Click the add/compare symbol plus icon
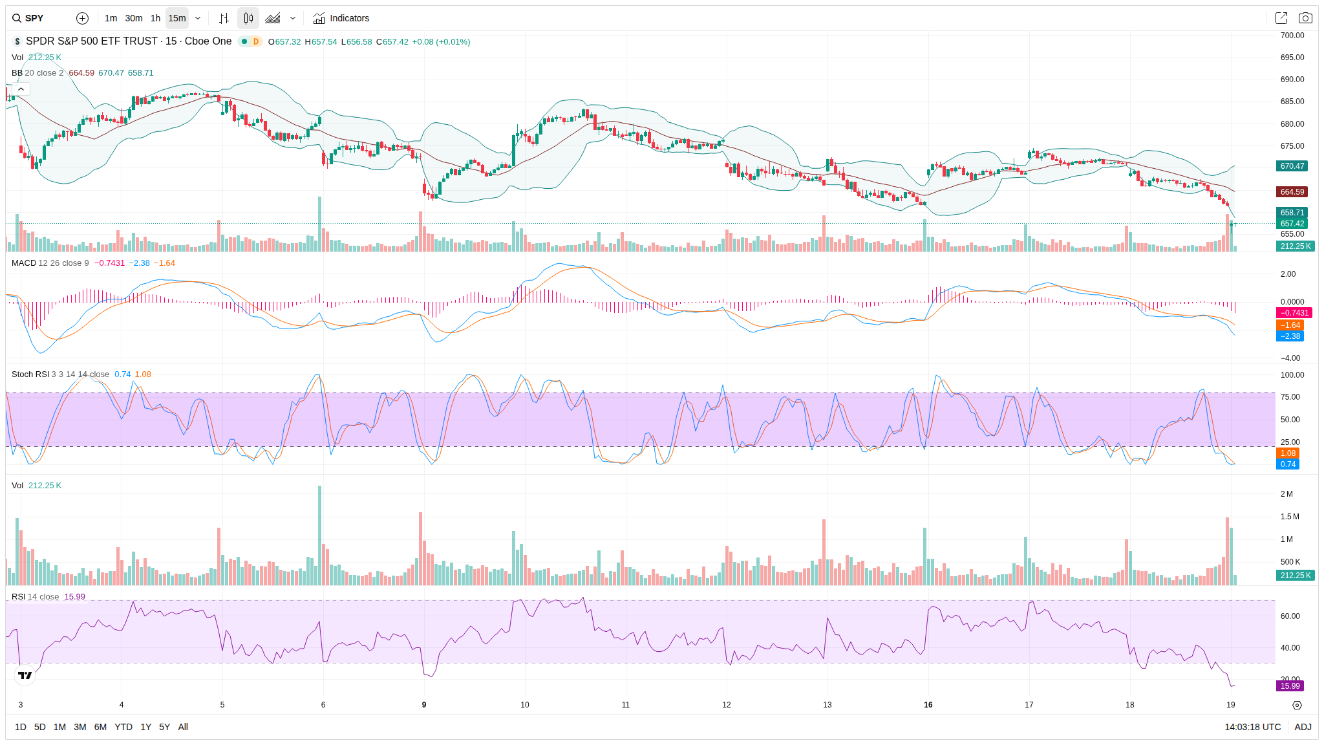1324x745 pixels. [82, 18]
